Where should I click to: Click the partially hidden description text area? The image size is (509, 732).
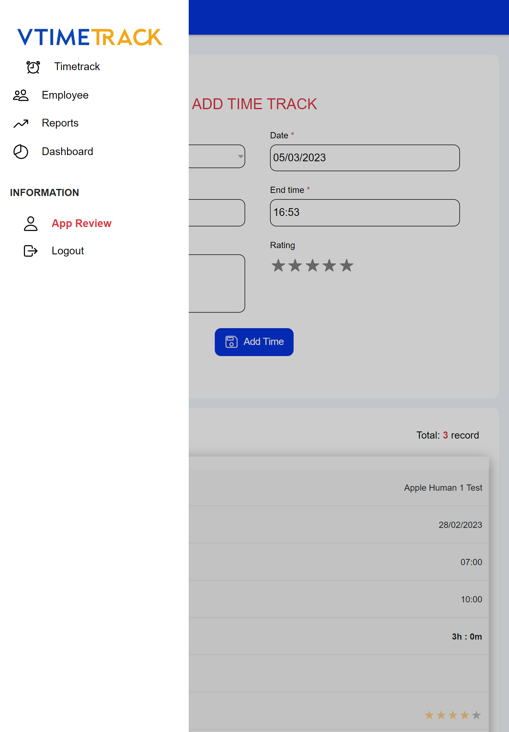(x=217, y=283)
